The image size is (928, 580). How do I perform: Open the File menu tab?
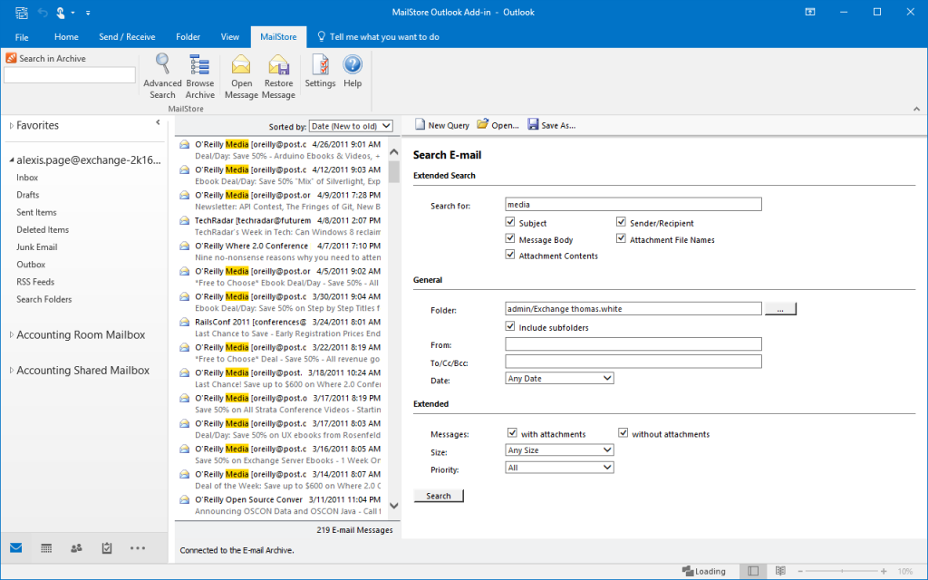(22, 37)
